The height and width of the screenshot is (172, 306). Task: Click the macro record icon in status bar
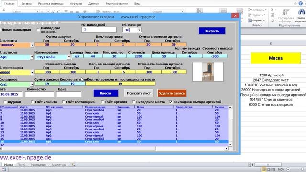(4, 169)
